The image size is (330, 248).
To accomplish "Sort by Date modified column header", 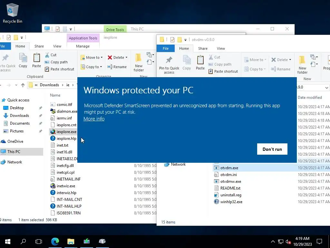I will coord(310,98).
